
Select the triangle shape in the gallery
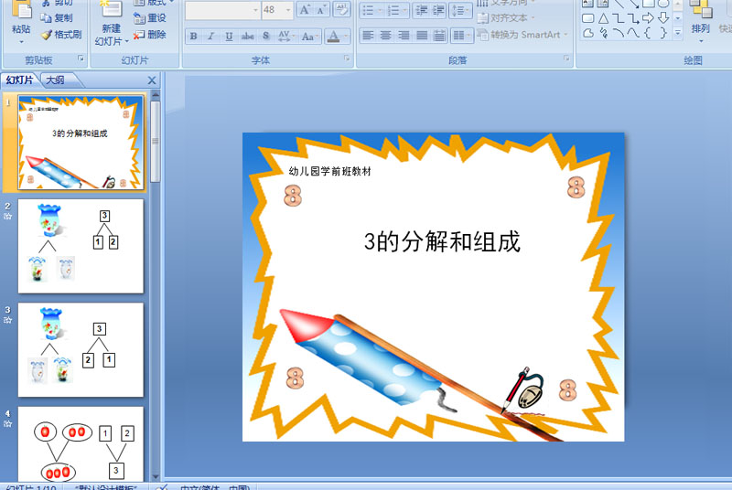604,18
